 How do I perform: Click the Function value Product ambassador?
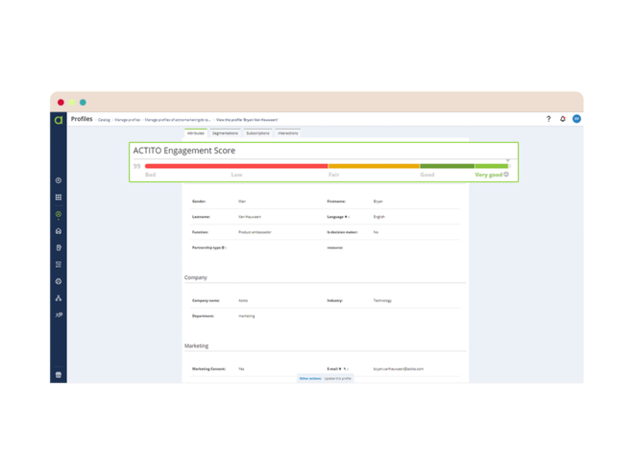(256, 232)
